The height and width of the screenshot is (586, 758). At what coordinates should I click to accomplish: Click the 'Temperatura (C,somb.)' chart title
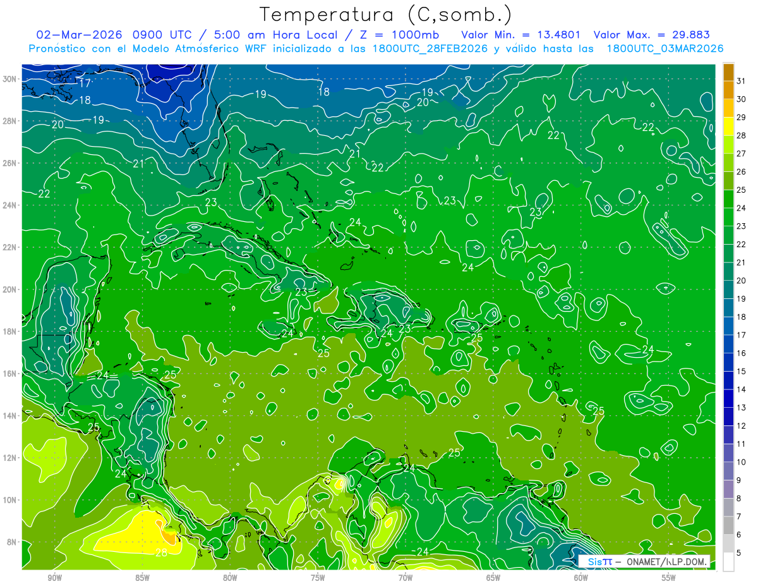386,15
